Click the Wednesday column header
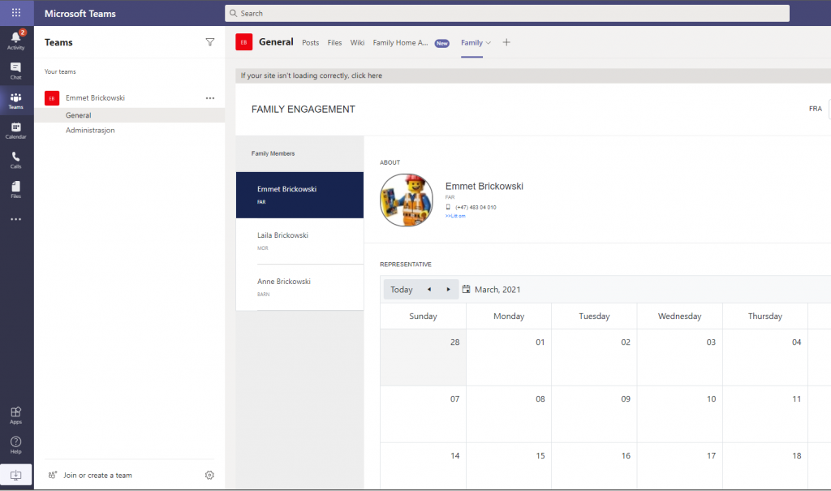 click(679, 316)
